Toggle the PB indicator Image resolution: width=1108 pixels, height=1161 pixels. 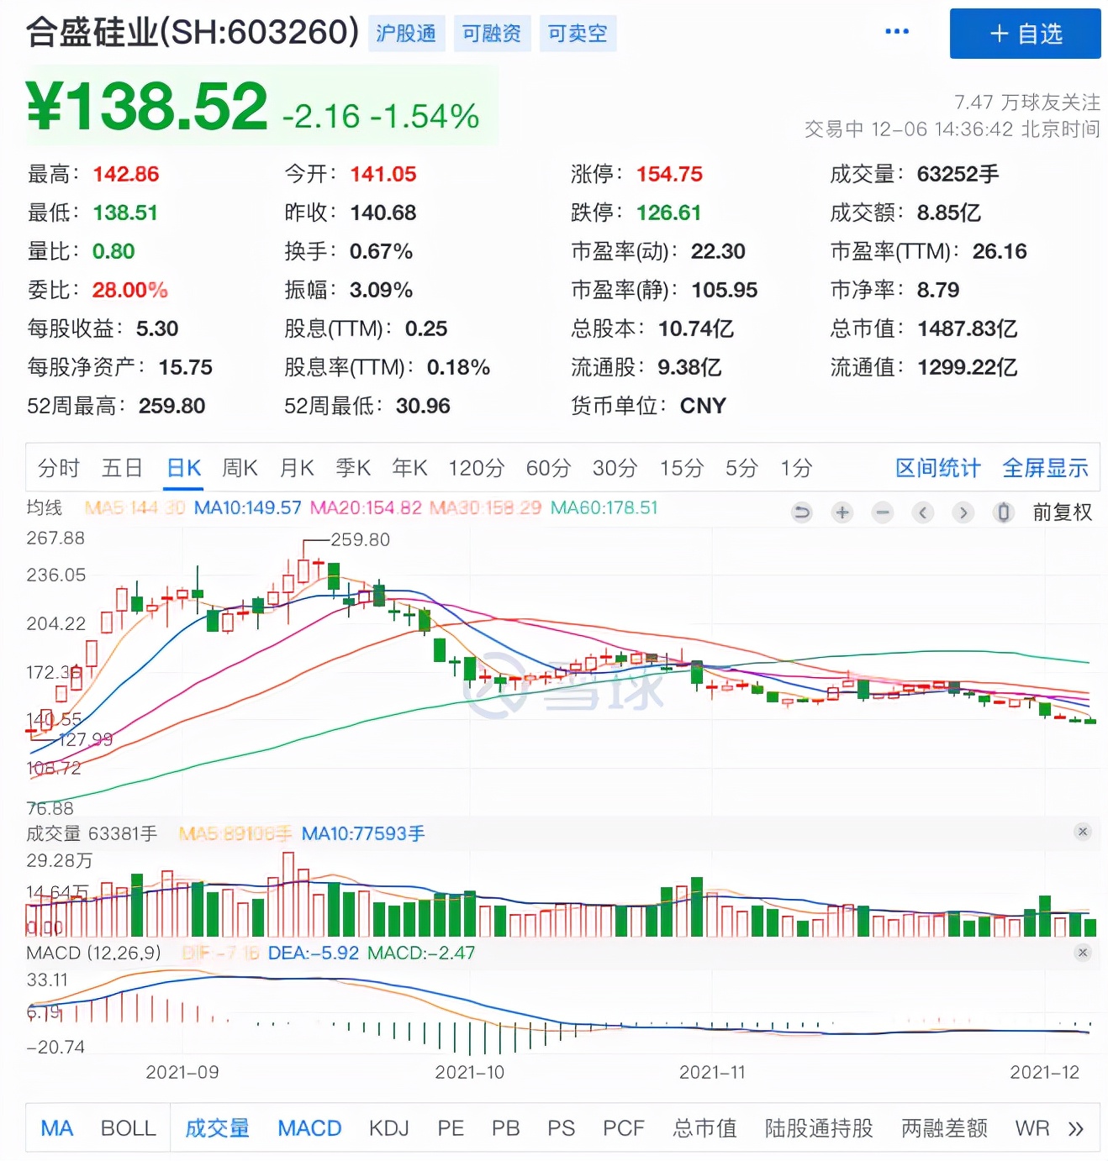coord(505,1128)
